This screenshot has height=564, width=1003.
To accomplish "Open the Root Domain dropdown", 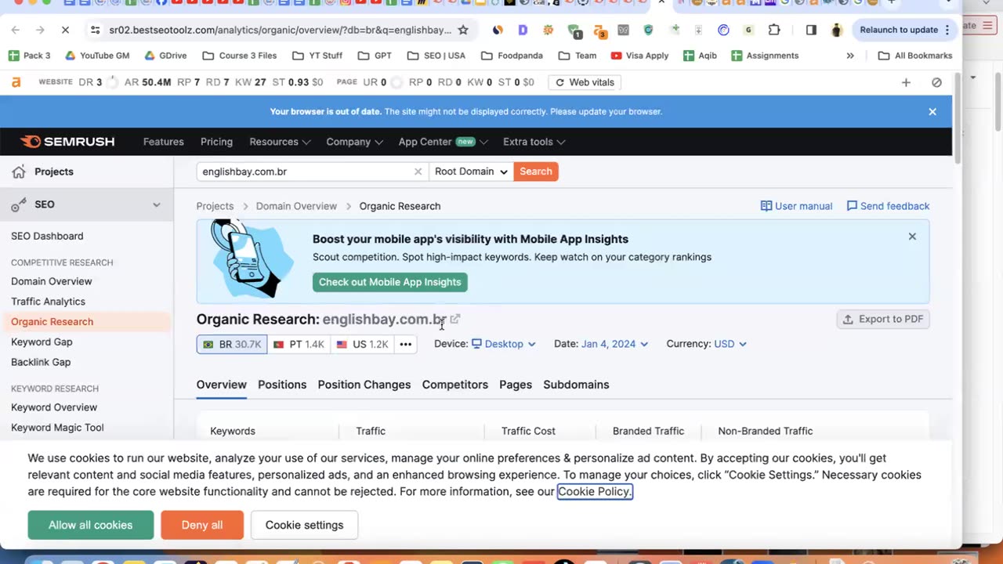I will click(471, 172).
